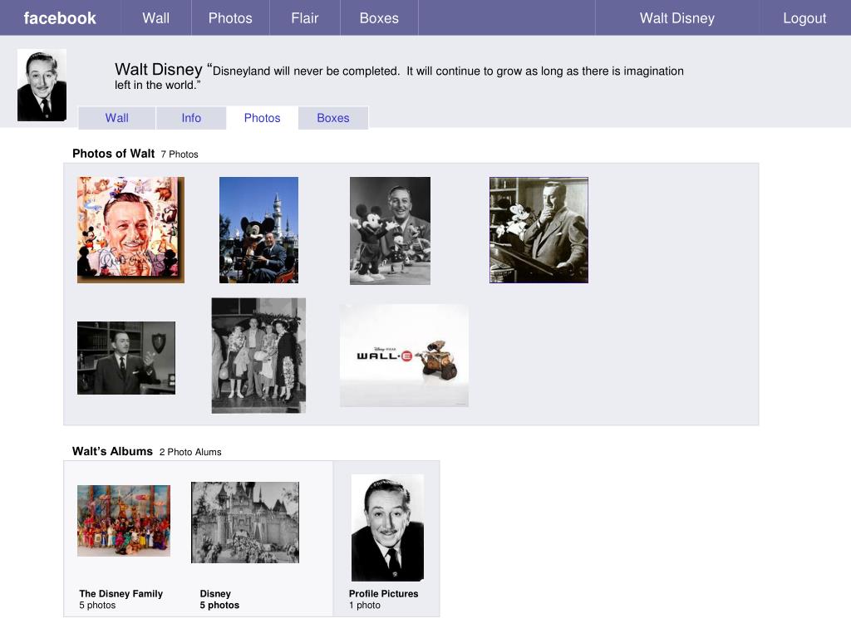Click the Disney album title
Image resolution: width=851 pixels, height=638 pixels.
[215, 593]
